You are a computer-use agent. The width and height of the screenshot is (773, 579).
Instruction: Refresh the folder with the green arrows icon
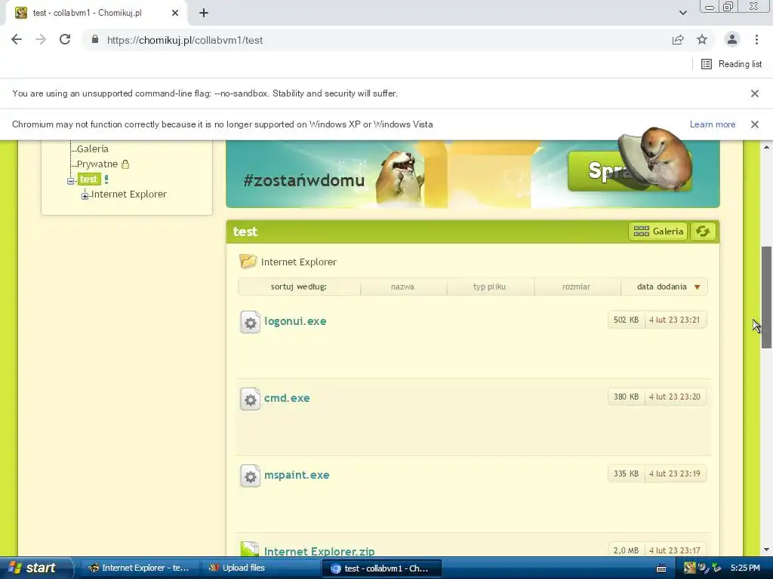pyautogui.click(x=703, y=231)
